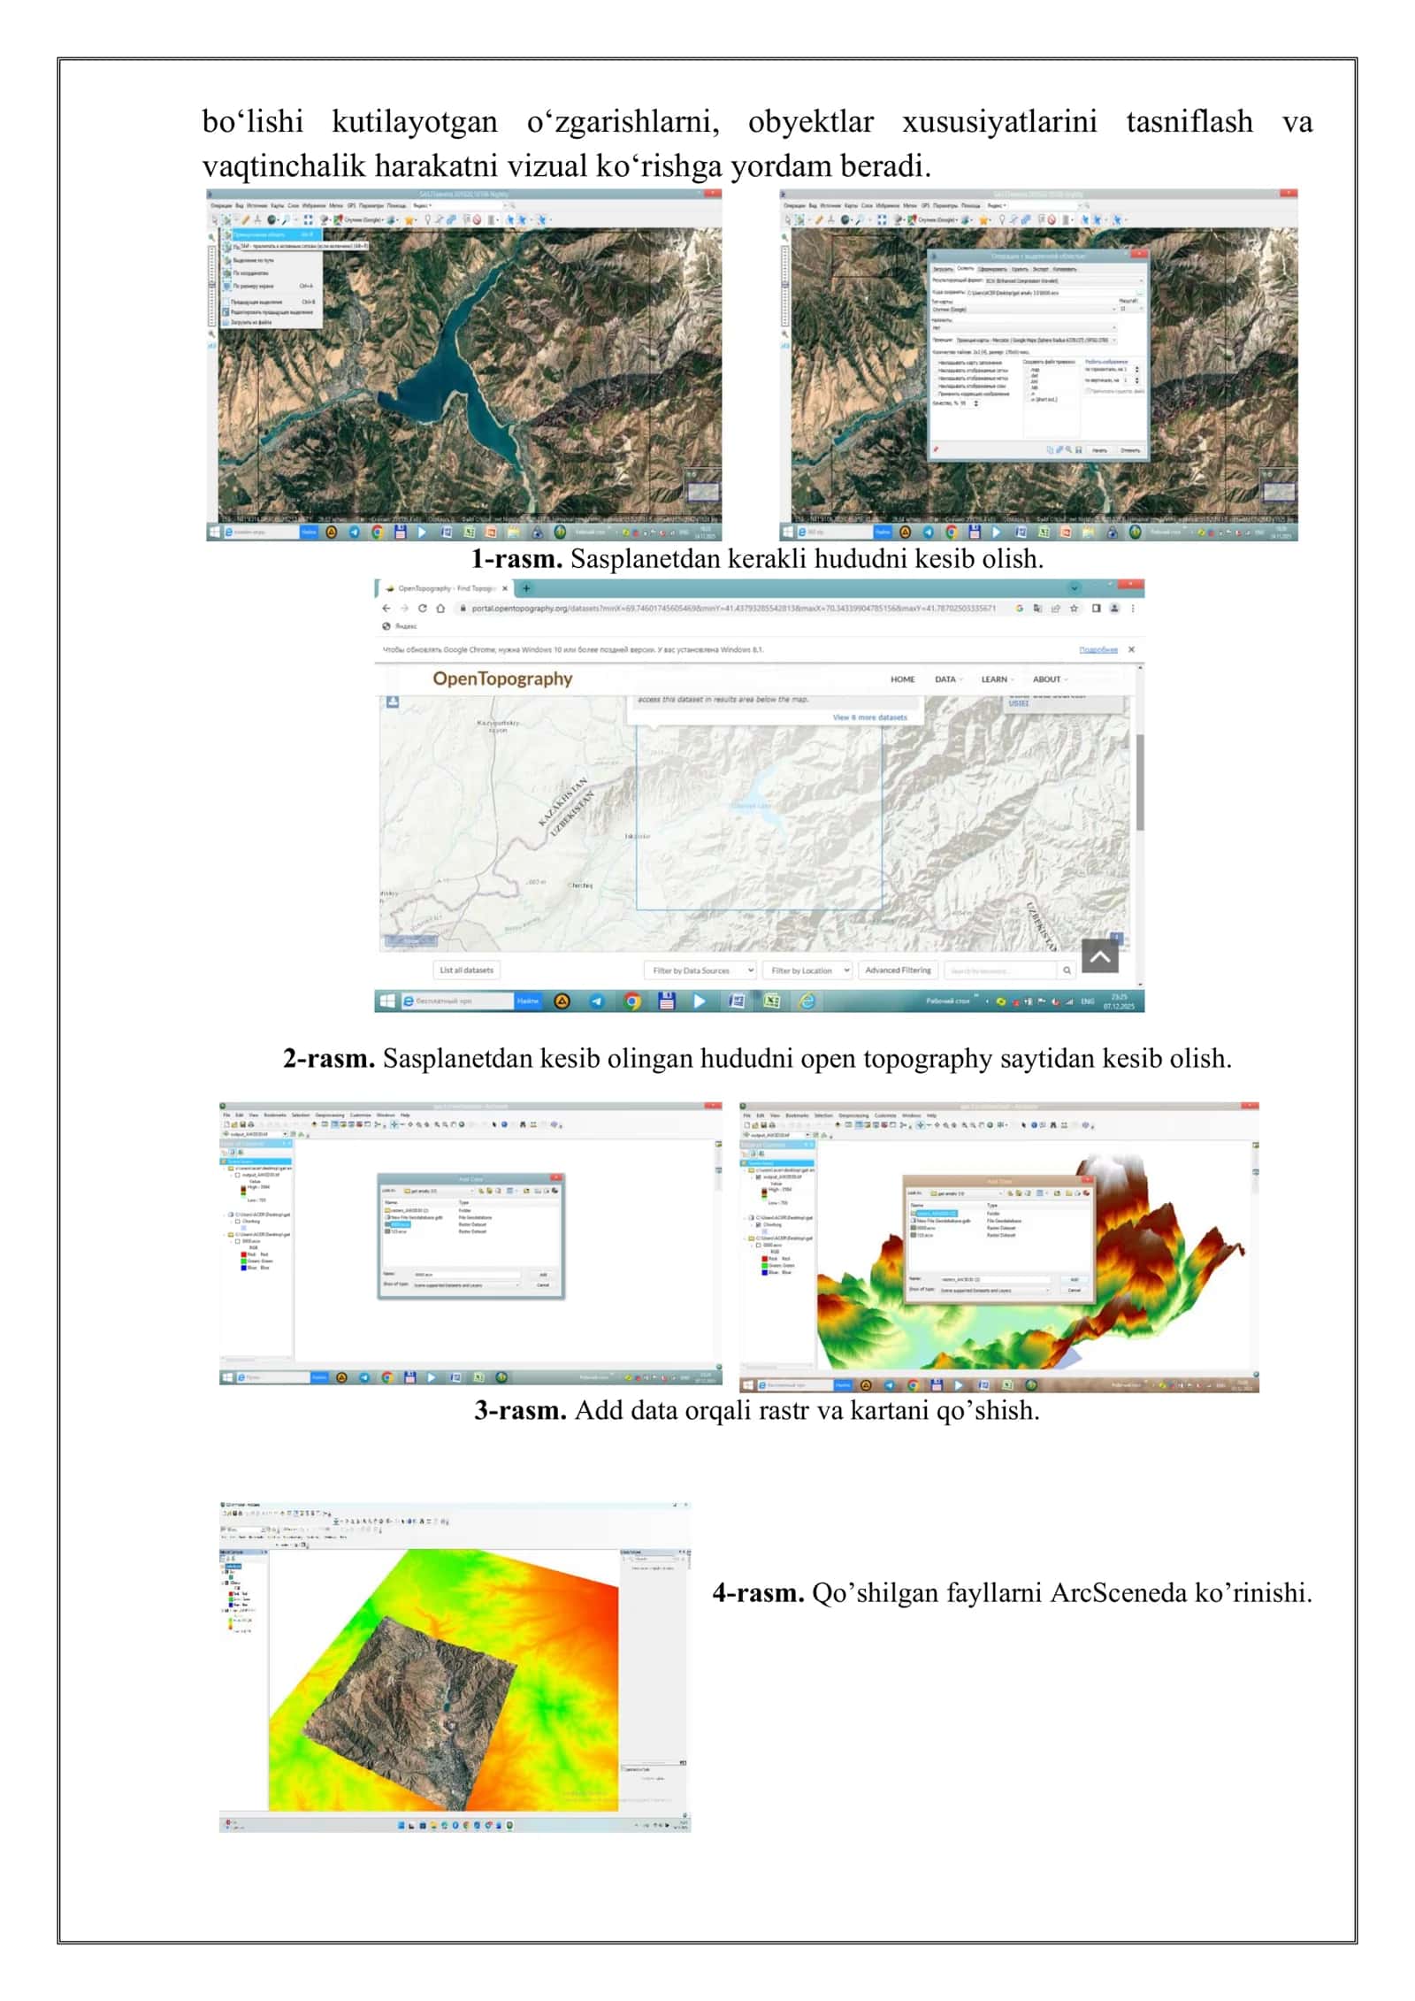Viewport: 1415px width, 2001px height.
Task: Click the Chrome profile avatar icon
Action: (x=1114, y=609)
